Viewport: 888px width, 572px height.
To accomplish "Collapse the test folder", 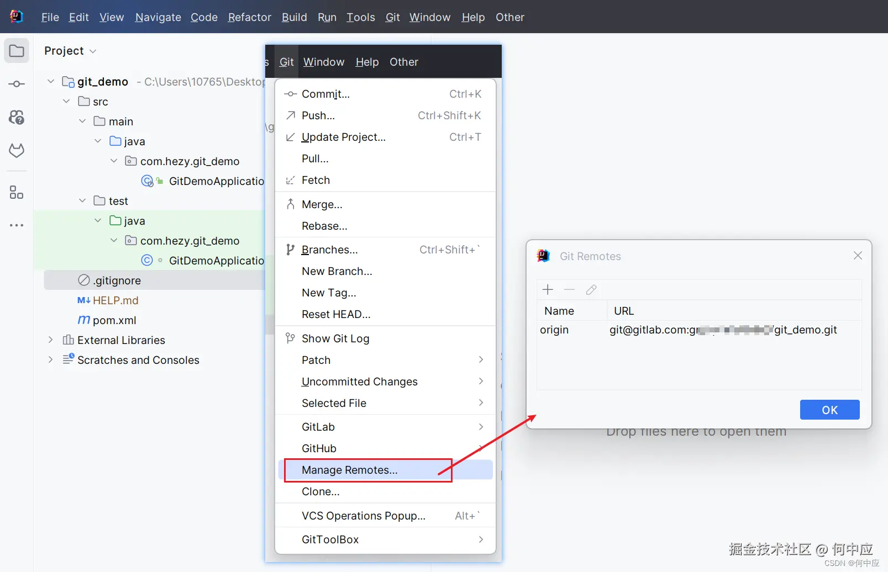I will (82, 200).
